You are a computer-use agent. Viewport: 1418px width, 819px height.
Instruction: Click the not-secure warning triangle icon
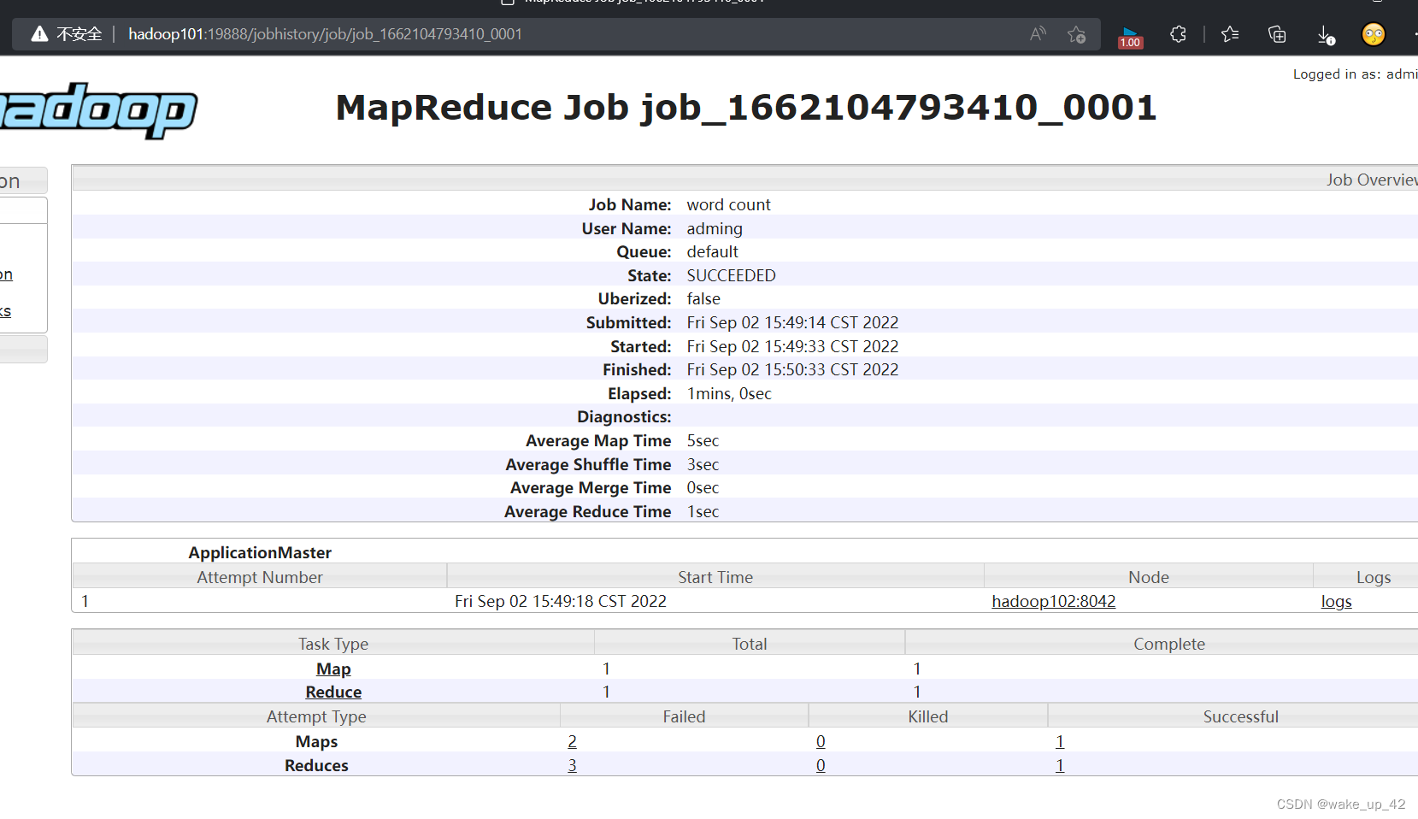pyautogui.click(x=39, y=34)
